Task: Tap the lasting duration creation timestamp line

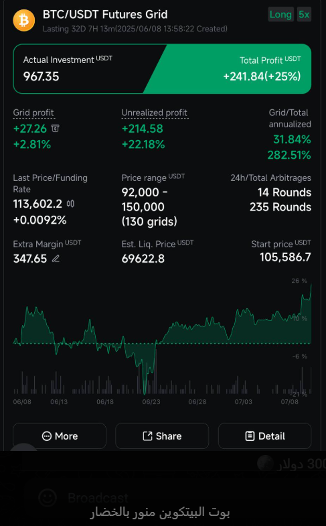Action: coord(135,29)
